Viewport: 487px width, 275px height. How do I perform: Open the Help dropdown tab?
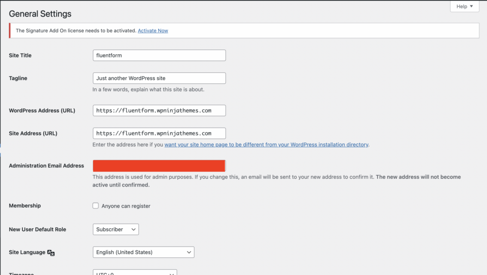(x=464, y=6)
